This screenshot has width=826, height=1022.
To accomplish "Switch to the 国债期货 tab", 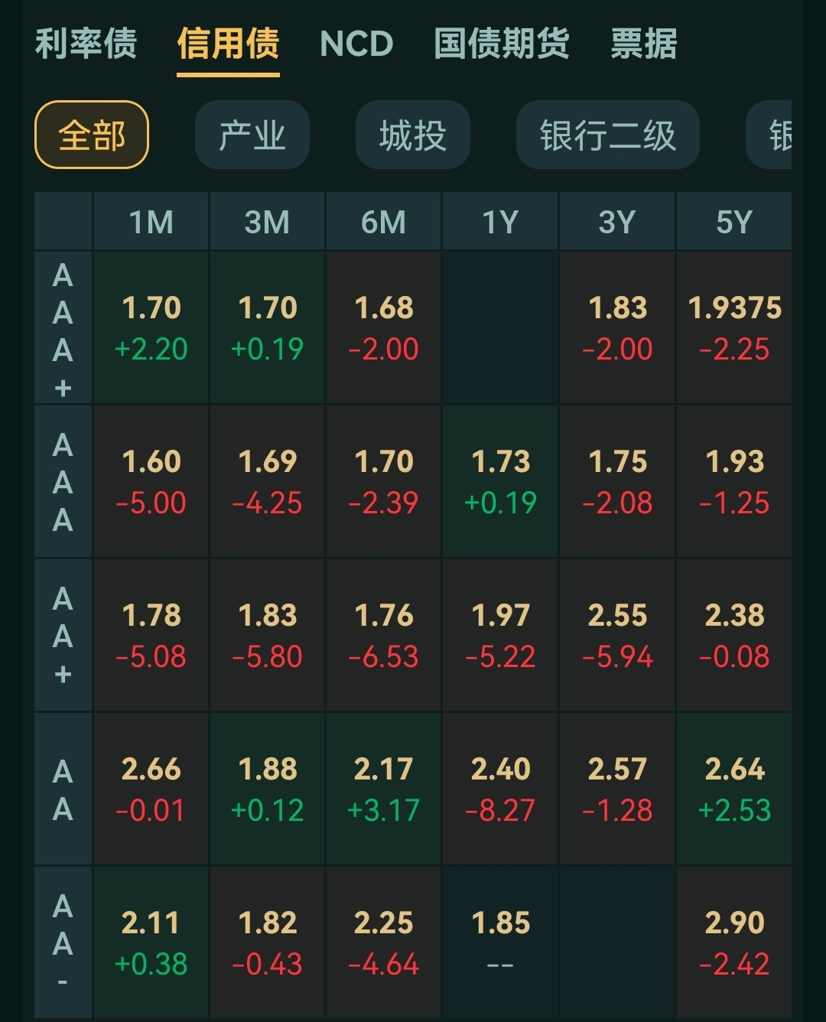I will pos(502,44).
